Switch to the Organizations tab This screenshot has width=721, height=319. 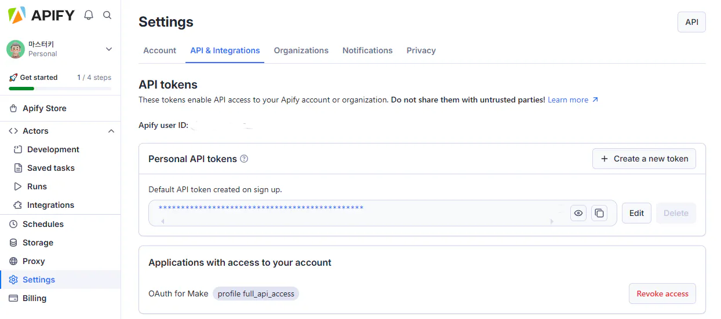point(301,50)
